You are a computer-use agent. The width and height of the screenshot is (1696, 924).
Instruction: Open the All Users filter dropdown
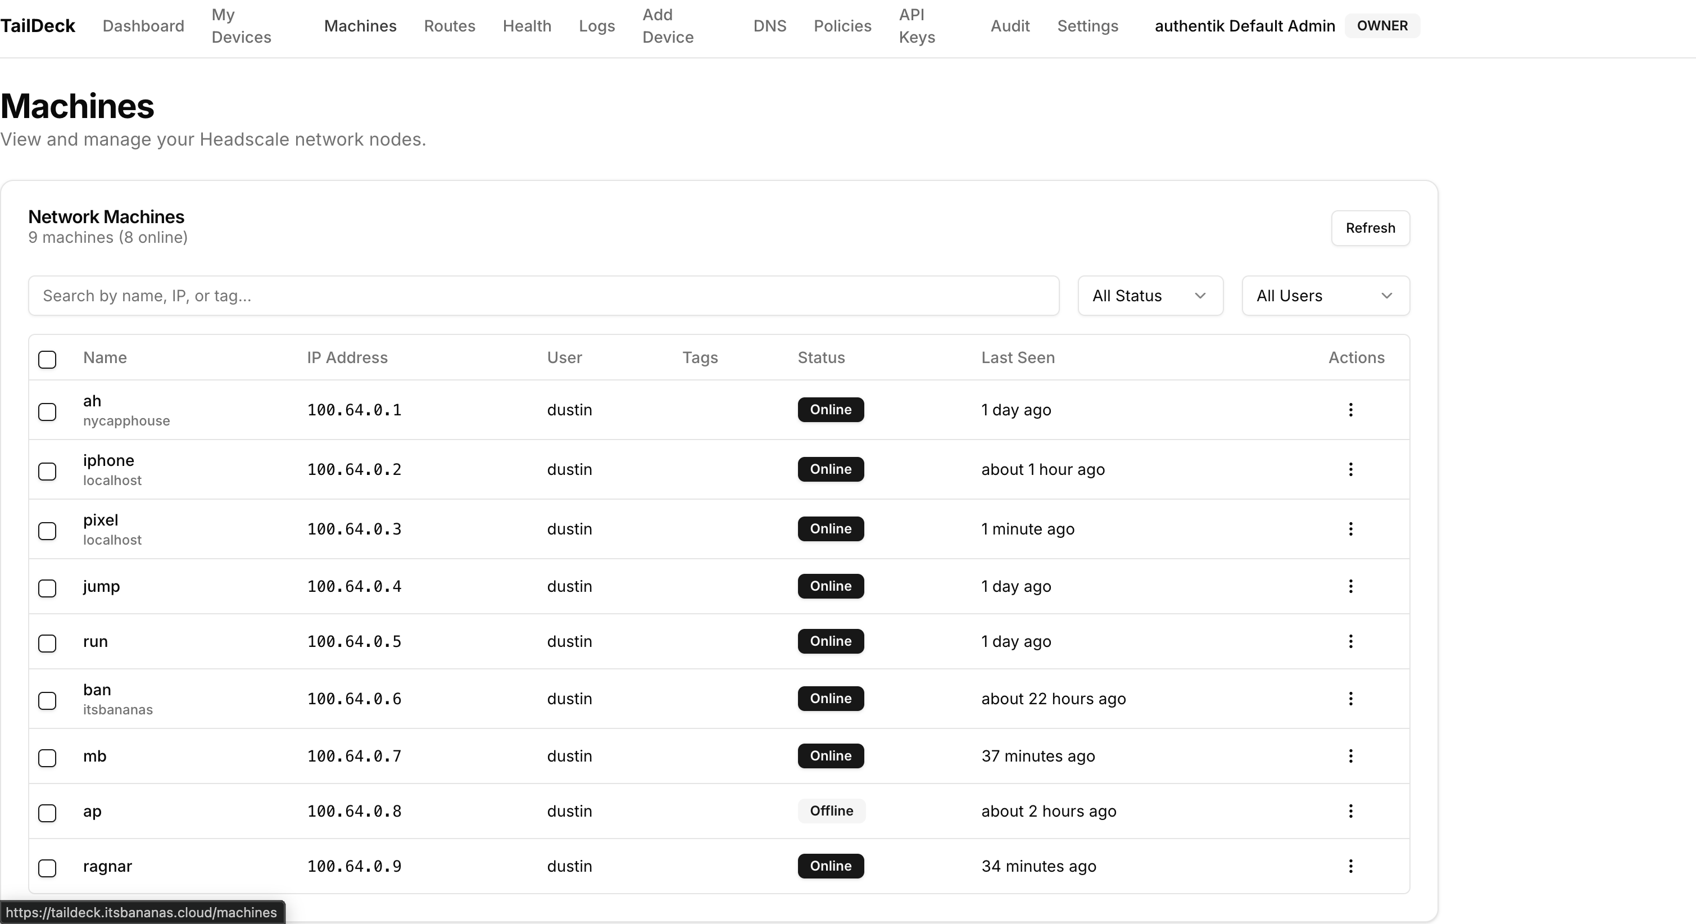pyautogui.click(x=1325, y=295)
